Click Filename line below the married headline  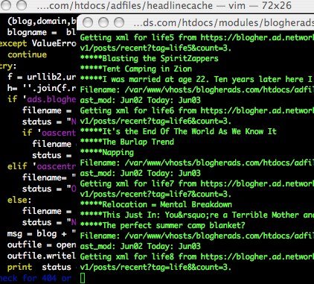197,89
